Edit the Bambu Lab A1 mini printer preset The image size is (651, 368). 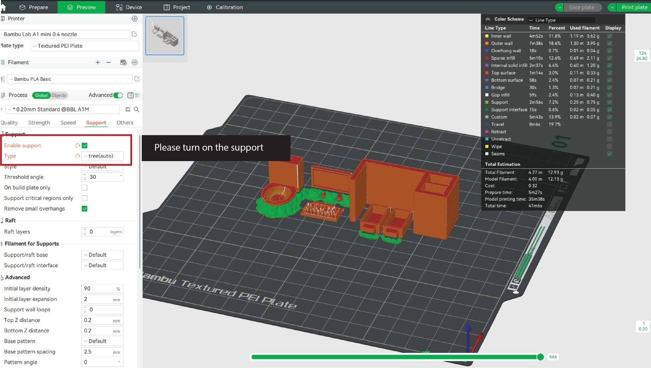tap(134, 34)
